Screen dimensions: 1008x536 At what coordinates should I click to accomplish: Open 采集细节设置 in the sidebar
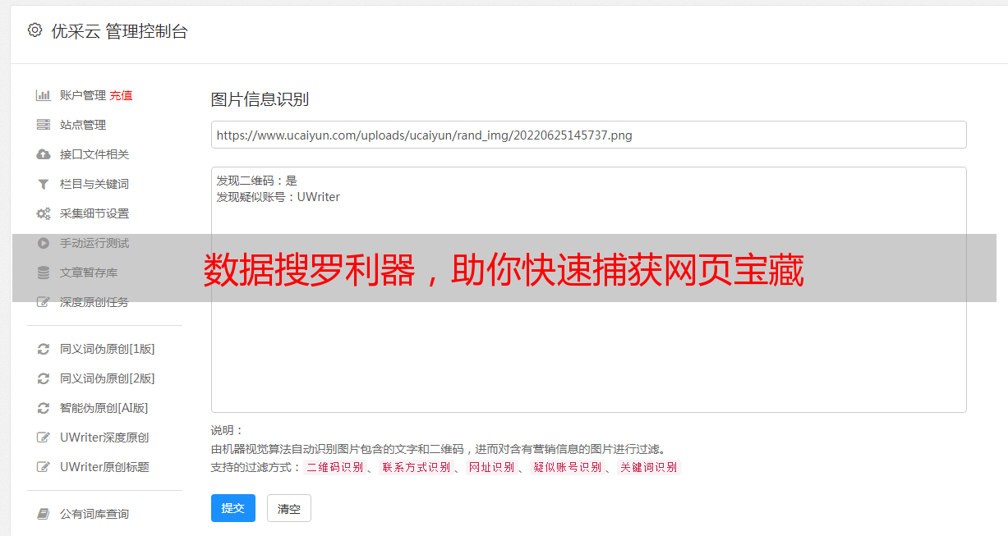94,213
